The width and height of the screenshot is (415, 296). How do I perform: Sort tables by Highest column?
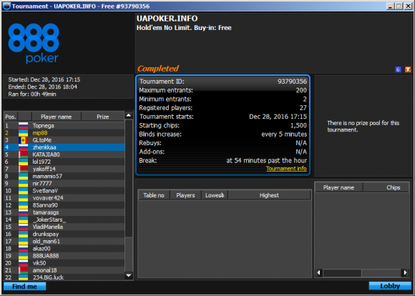(x=269, y=195)
